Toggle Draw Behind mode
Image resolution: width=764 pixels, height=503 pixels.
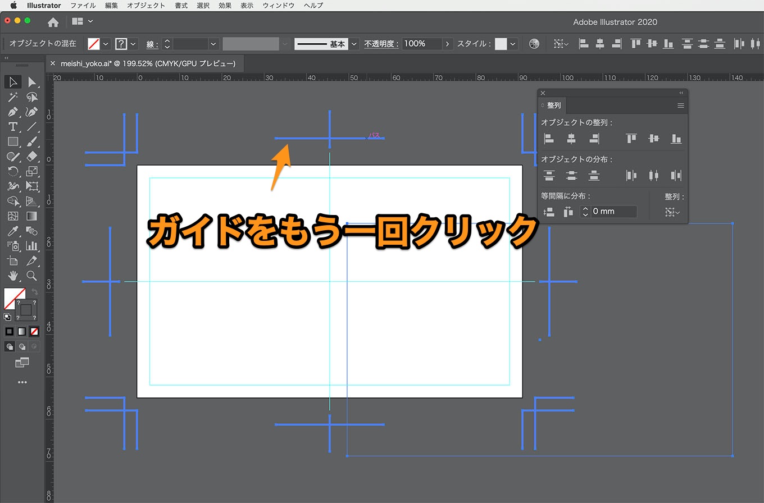pos(22,346)
